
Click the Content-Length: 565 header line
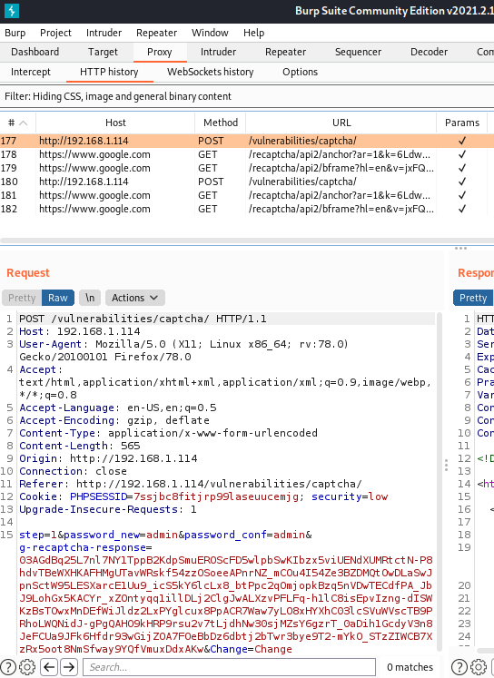click(80, 446)
